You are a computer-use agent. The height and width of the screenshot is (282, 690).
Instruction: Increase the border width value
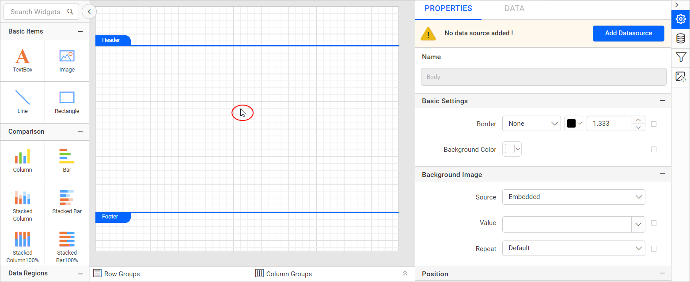click(638, 120)
